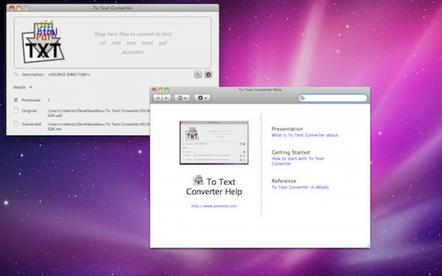The height and width of the screenshot is (276, 442).
Task: Click the Processed refresh icon
Action: [x=16, y=100]
